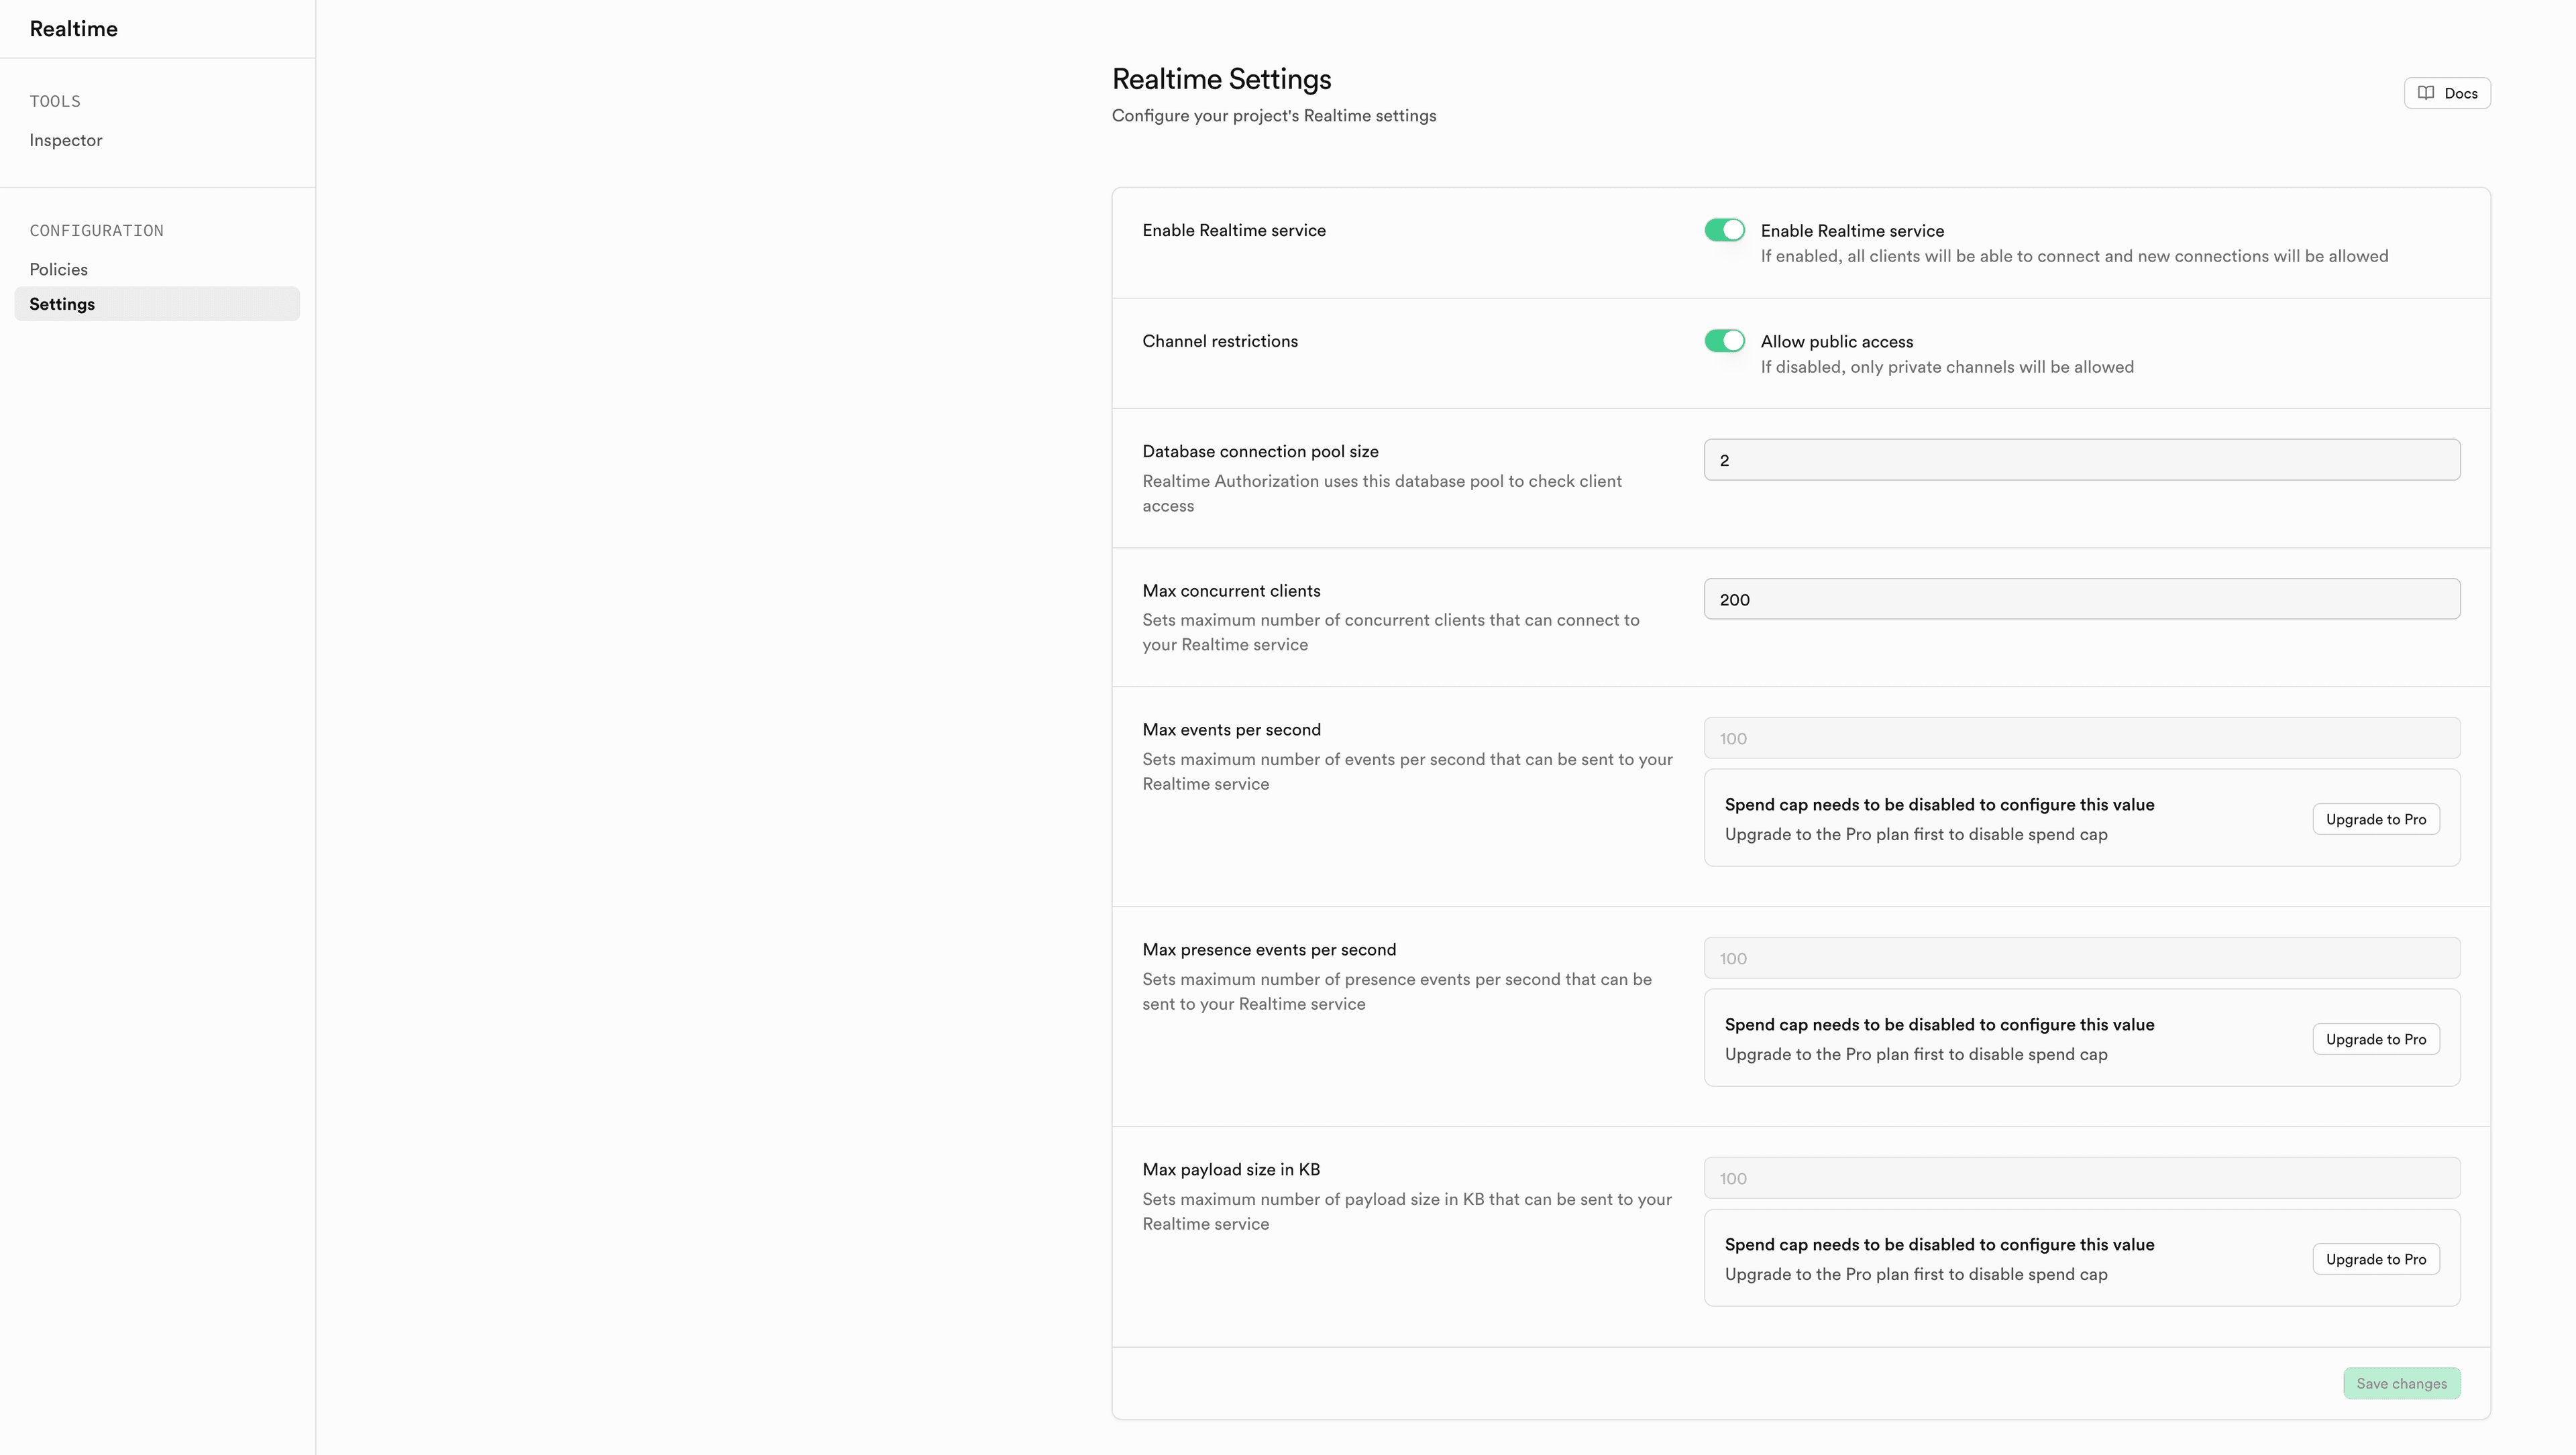Image resolution: width=2576 pixels, height=1455 pixels.
Task: Disable the Enable Realtime service toggle
Action: (1724, 230)
